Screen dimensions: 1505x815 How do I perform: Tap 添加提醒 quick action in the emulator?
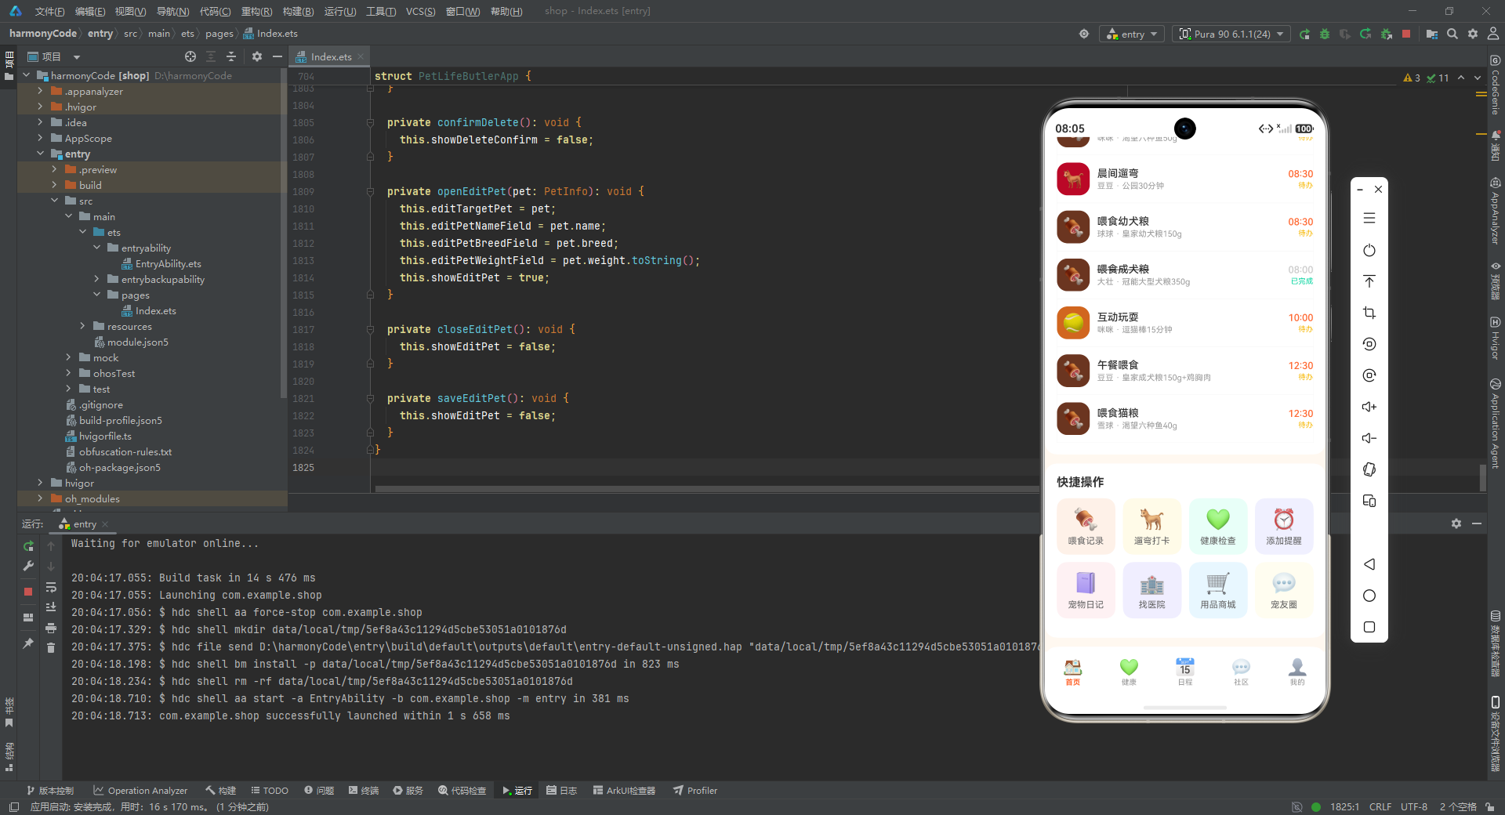1284,526
